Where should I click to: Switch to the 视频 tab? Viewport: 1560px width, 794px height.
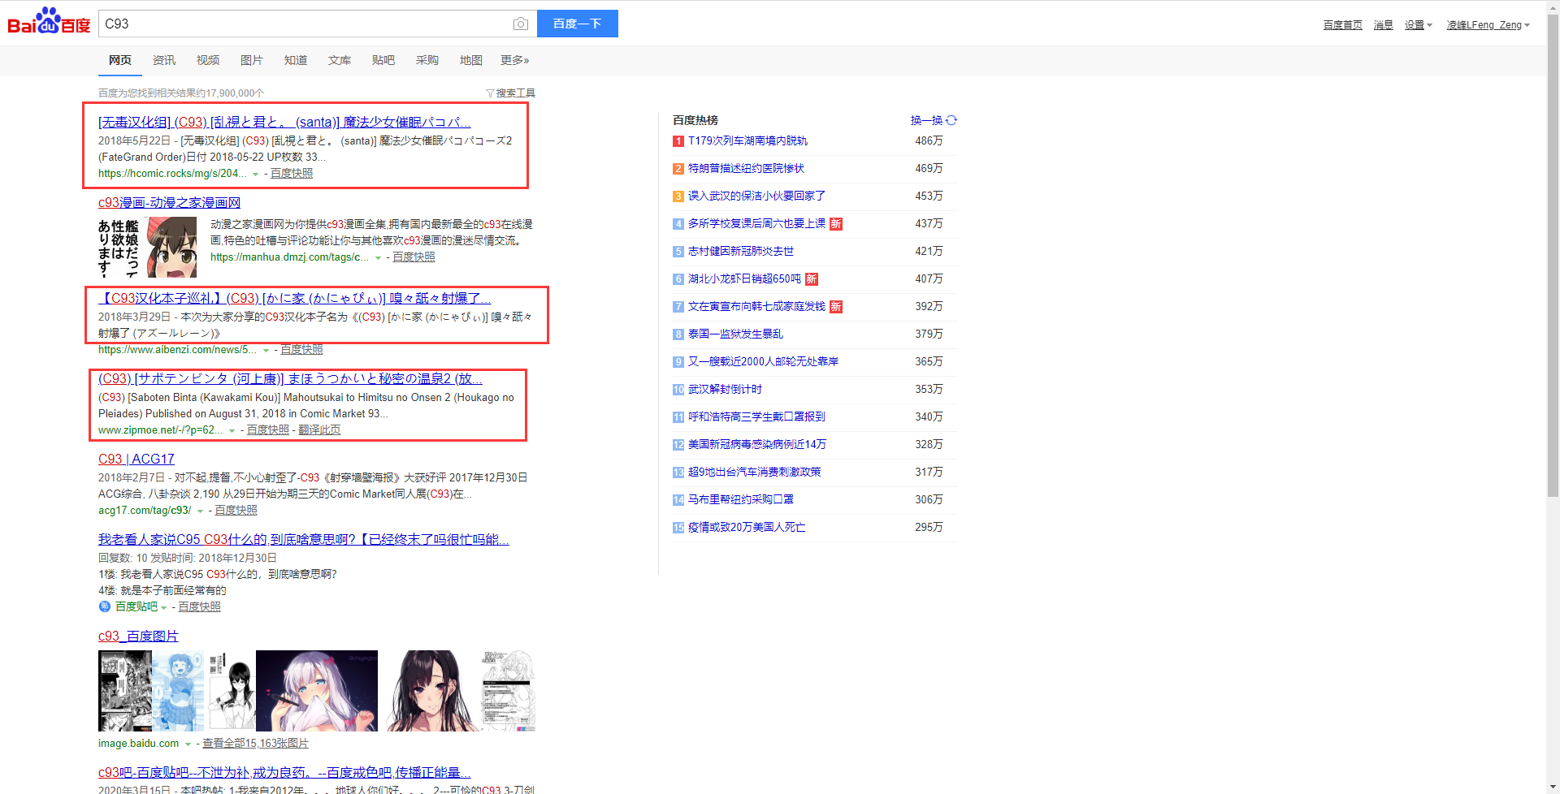point(208,60)
